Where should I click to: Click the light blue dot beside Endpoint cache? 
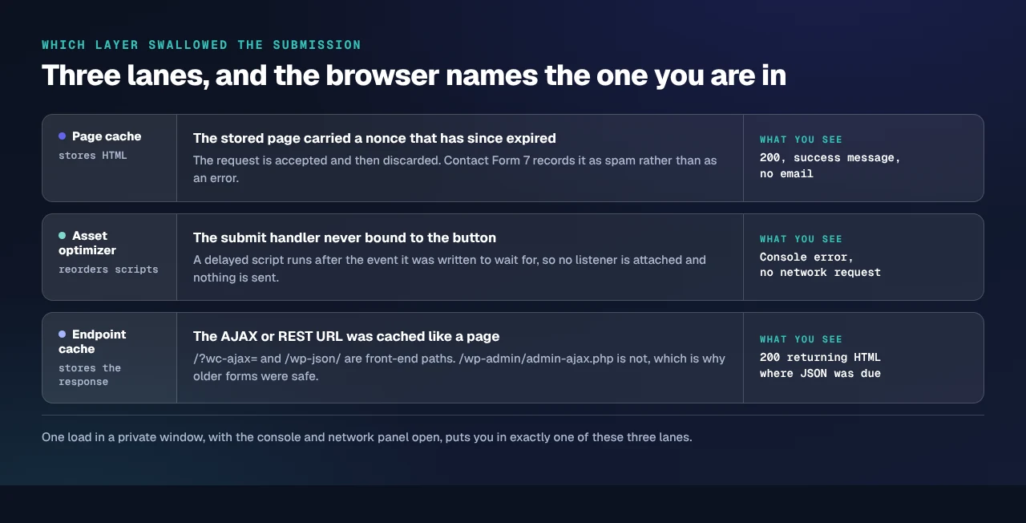(x=62, y=334)
